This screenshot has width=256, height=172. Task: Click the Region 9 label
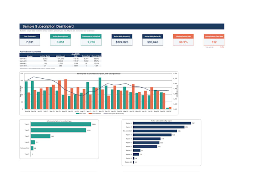click(x=129, y=158)
